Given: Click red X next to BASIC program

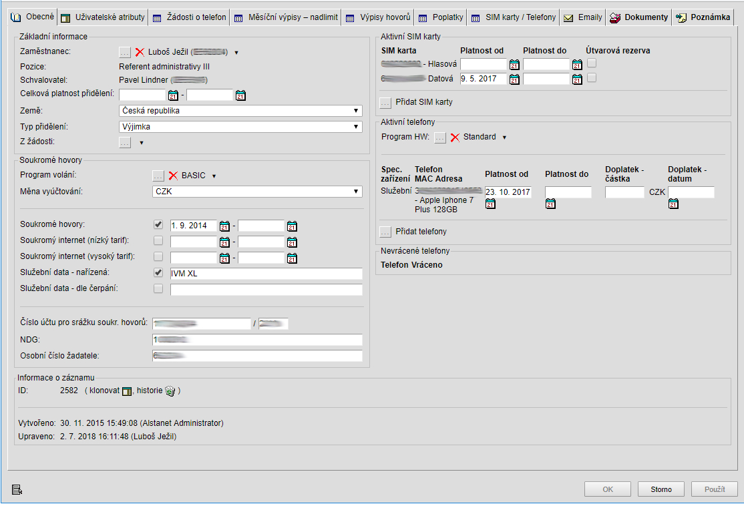Looking at the screenshot, I should tap(173, 176).
